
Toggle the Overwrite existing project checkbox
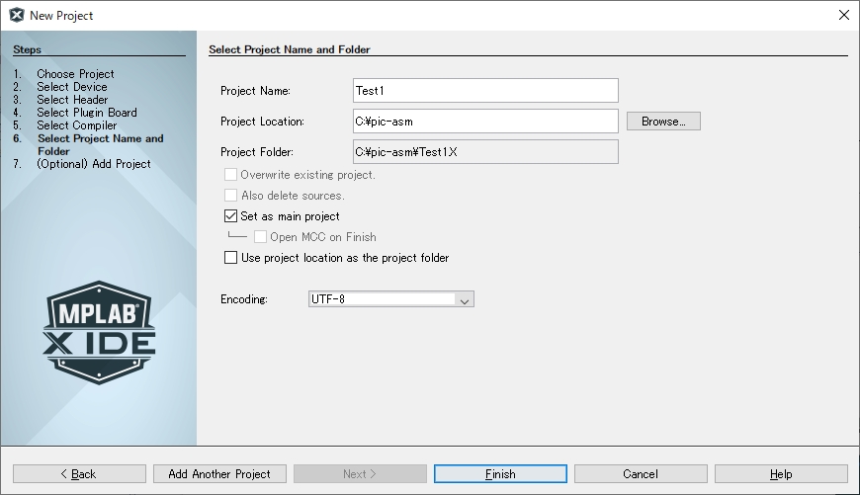(231, 175)
